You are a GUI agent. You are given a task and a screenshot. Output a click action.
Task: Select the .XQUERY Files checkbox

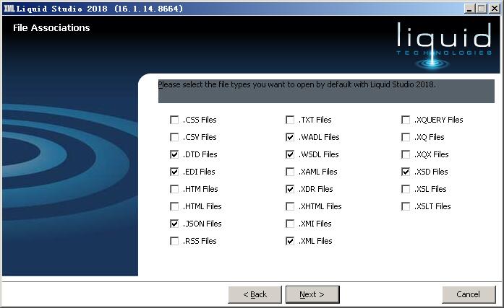(x=406, y=120)
